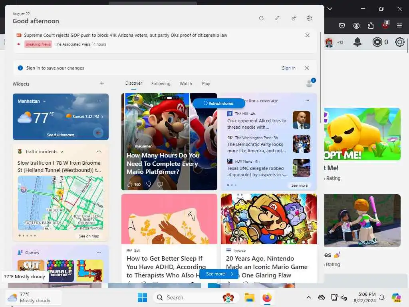This screenshot has height=307, width=409.
Task: Add a widget with the plus icon
Action: pyautogui.click(x=102, y=83)
